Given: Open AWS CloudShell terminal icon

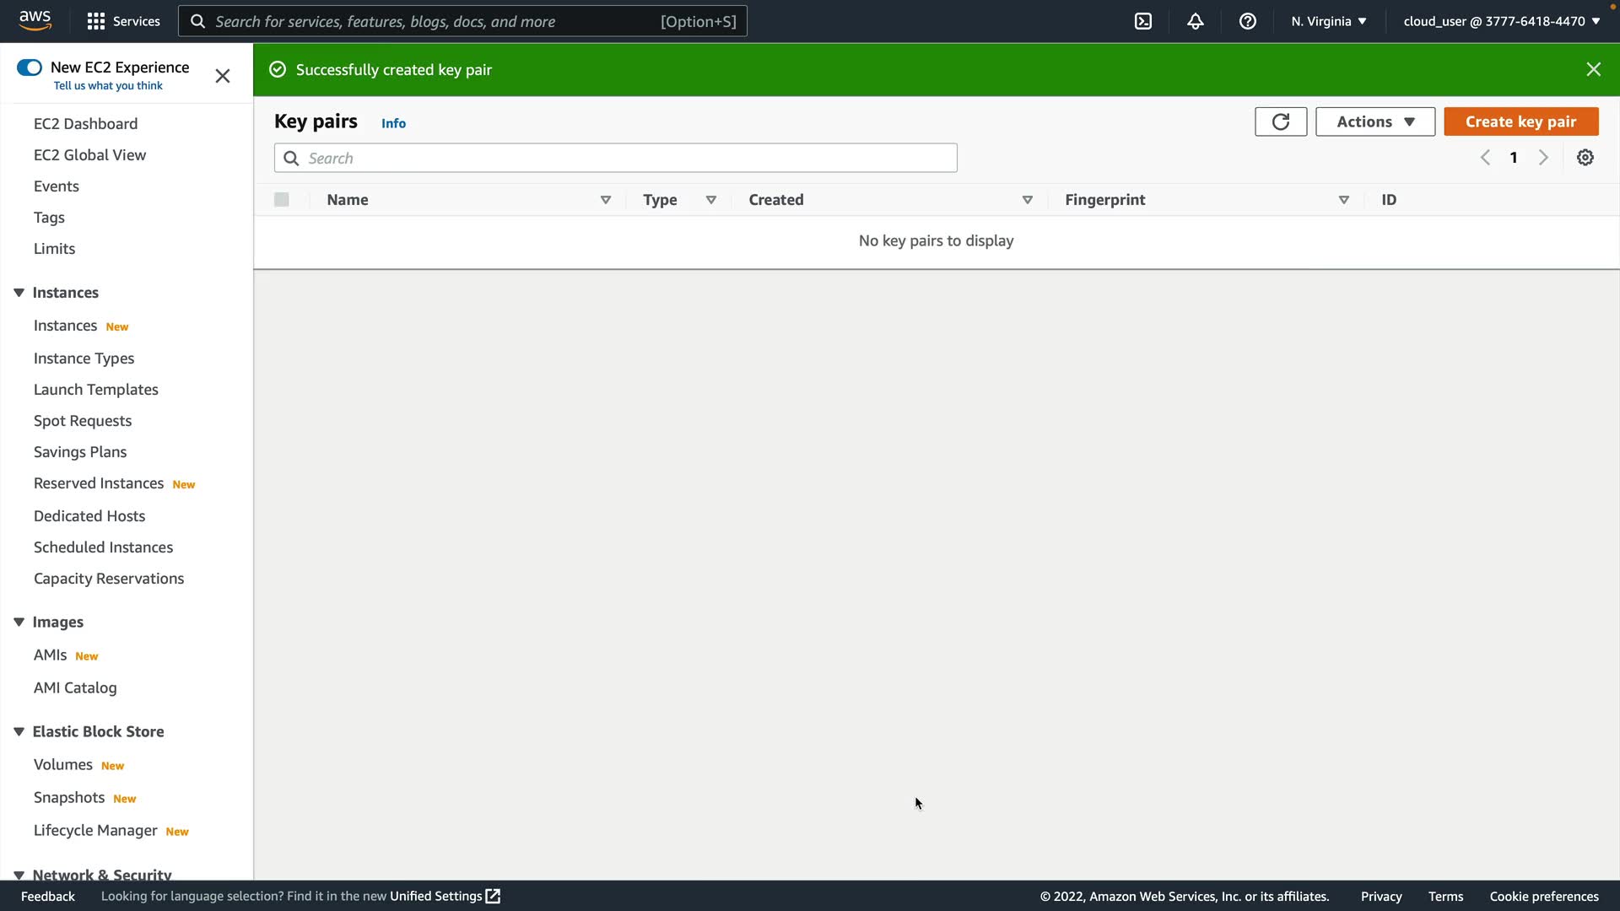Looking at the screenshot, I should (x=1143, y=21).
